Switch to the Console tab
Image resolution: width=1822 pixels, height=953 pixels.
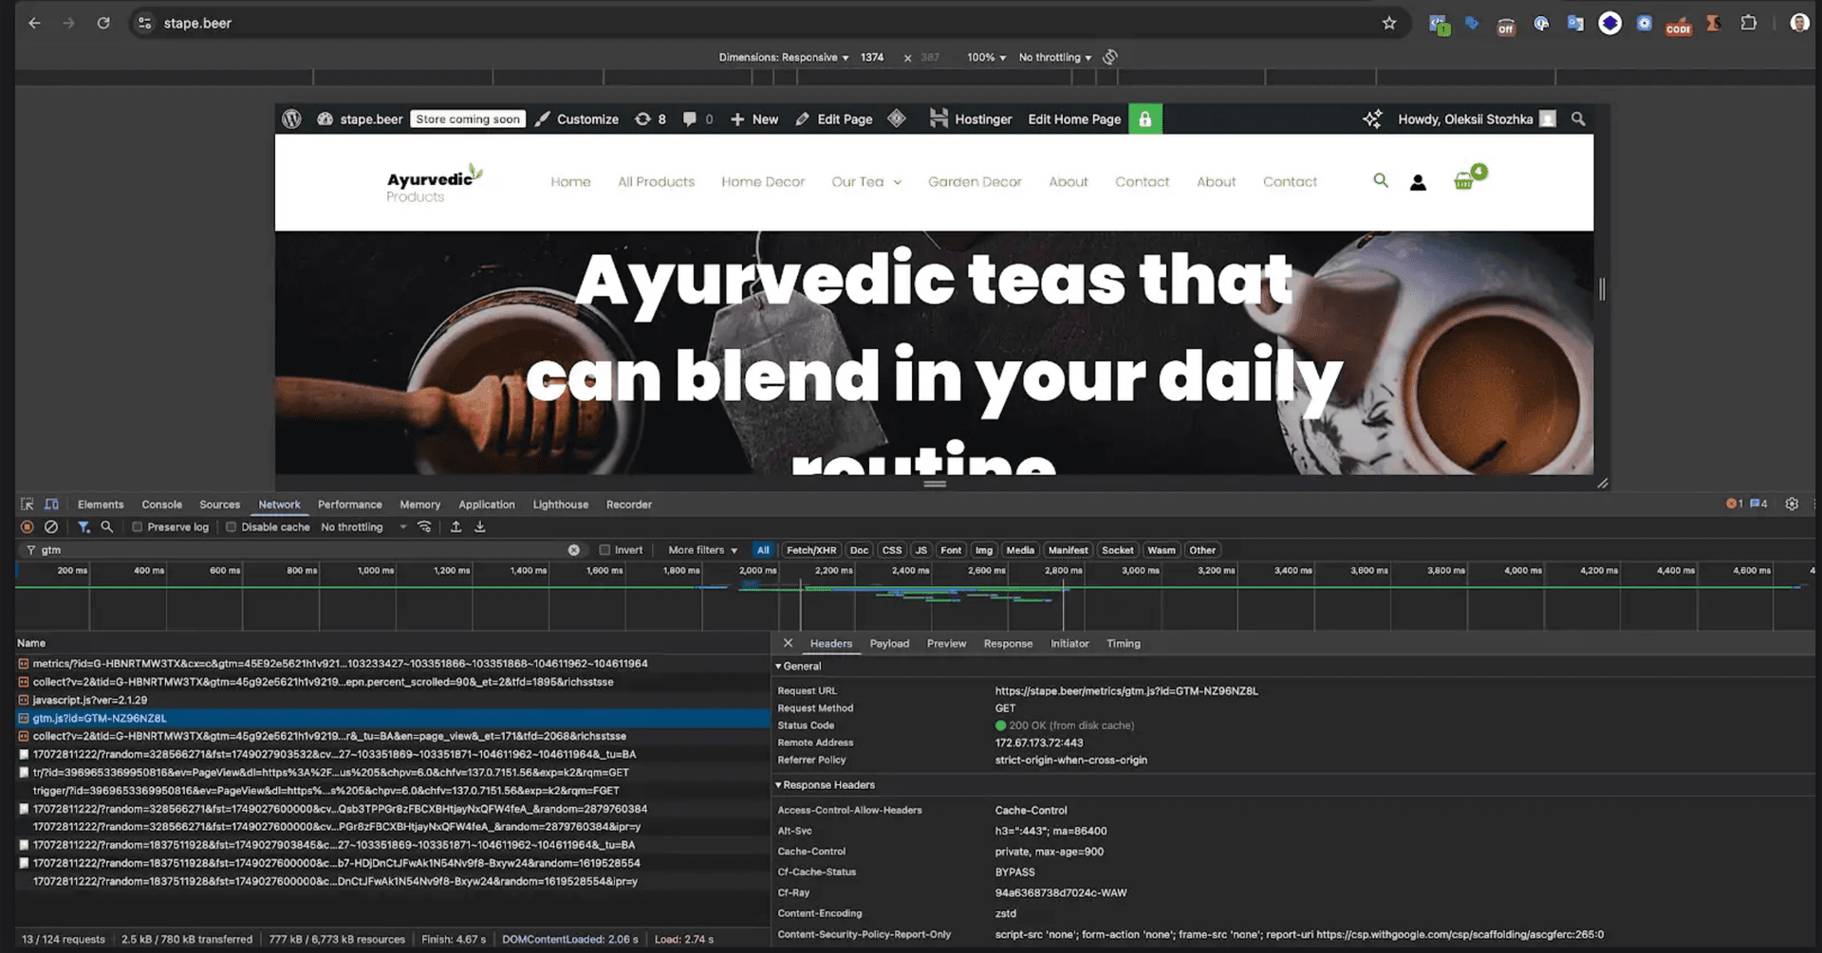point(161,504)
